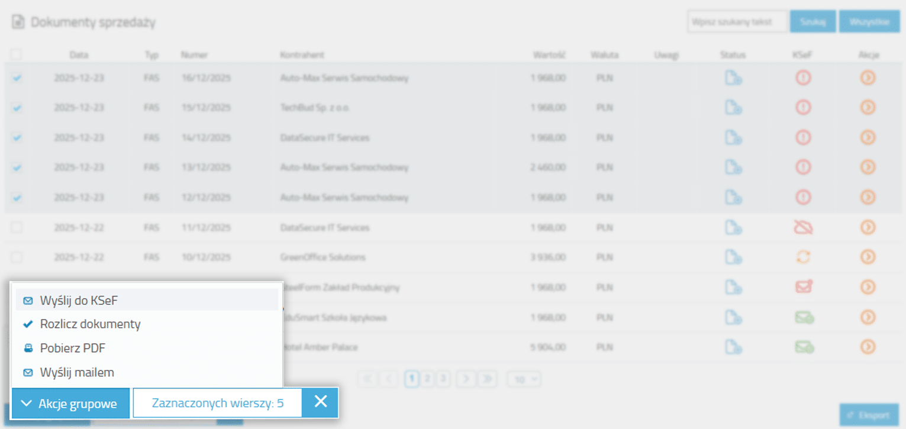Select Wyślij do KSeF from menu

point(79,301)
